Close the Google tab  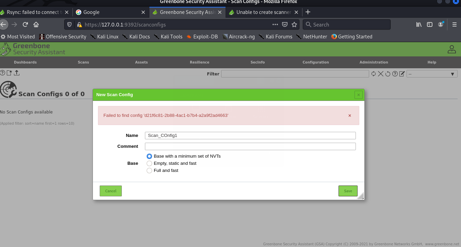144,12
